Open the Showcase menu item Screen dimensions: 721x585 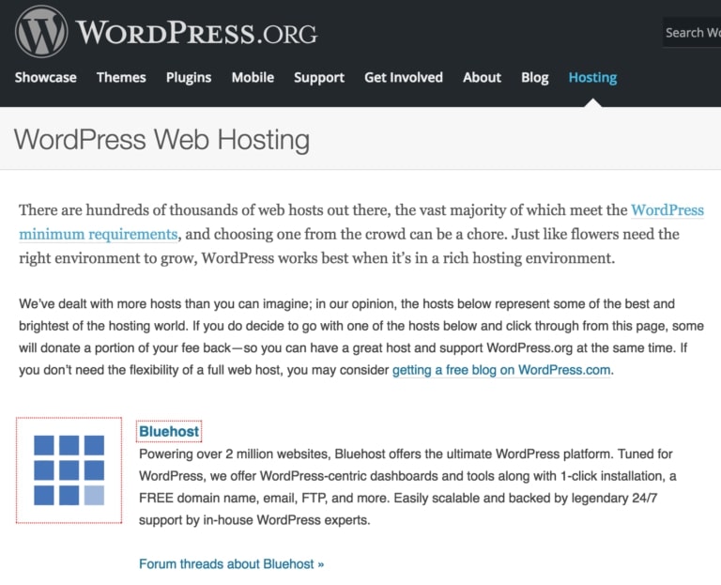[x=45, y=77]
